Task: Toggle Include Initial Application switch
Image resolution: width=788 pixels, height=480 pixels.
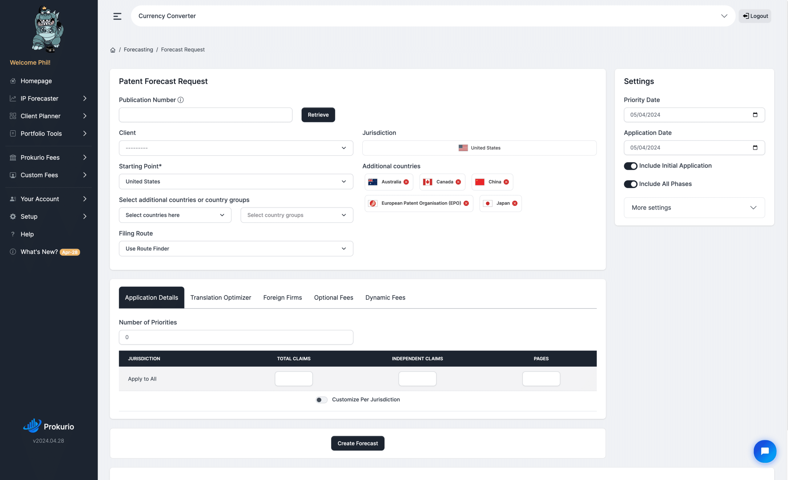Action: (x=631, y=166)
